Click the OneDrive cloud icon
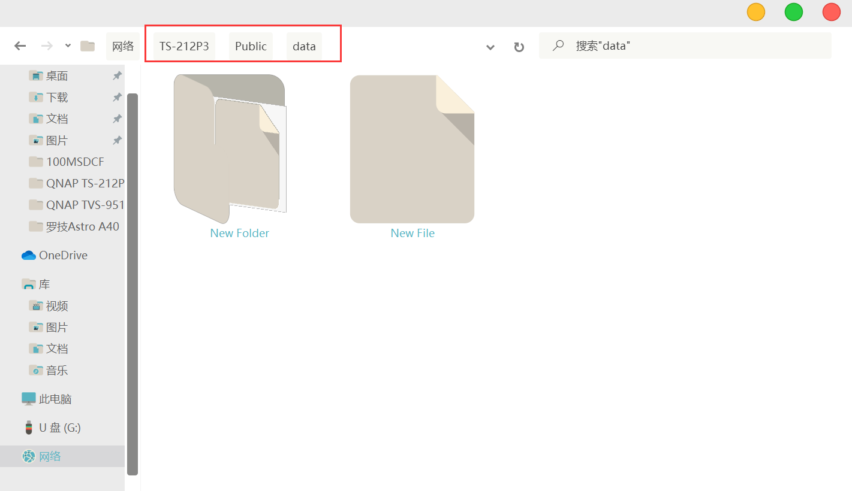Image resolution: width=852 pixels, height=491 pixels. pyautogui.click(x=29, y=256)
